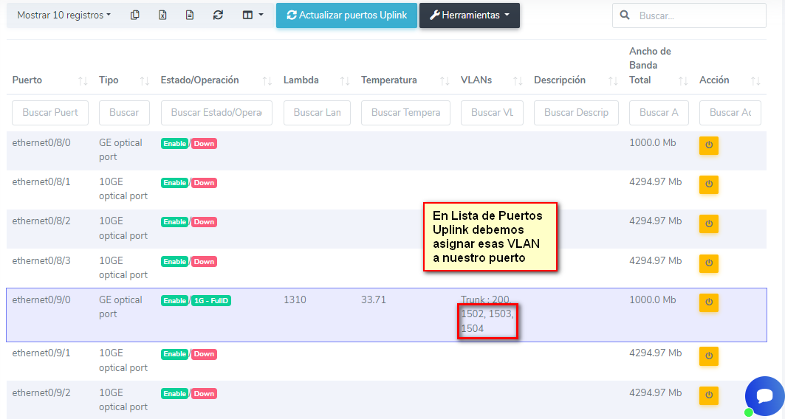Sort by the Lambda column arrows
The height and width of the screenshot is (419, 785).
(344, 80)
